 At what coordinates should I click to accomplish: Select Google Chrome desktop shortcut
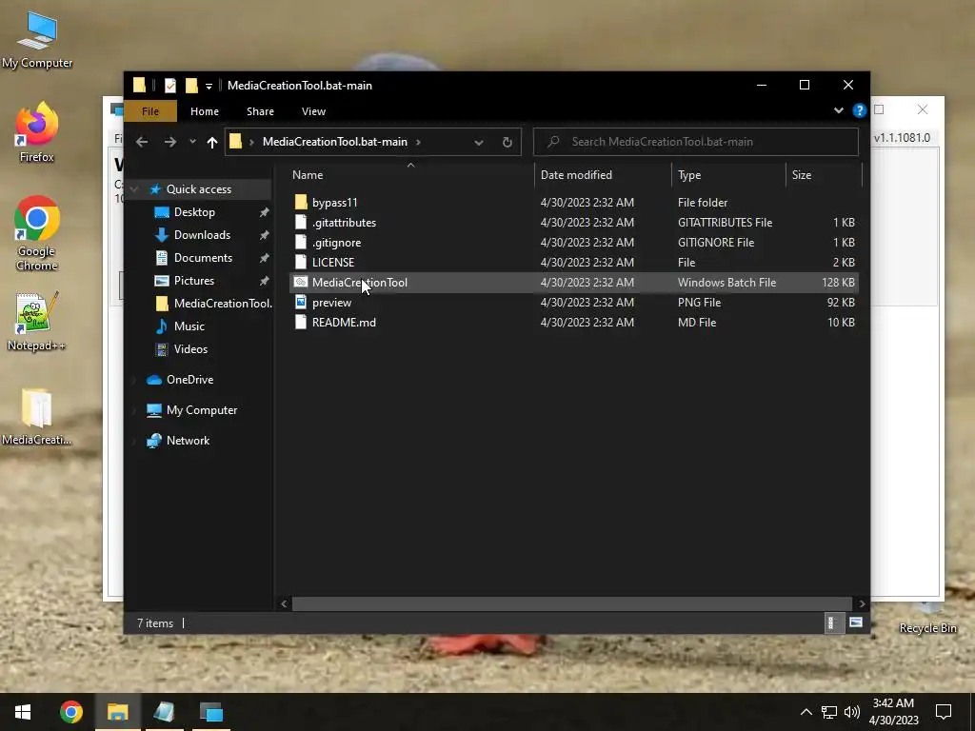[37, 234]
